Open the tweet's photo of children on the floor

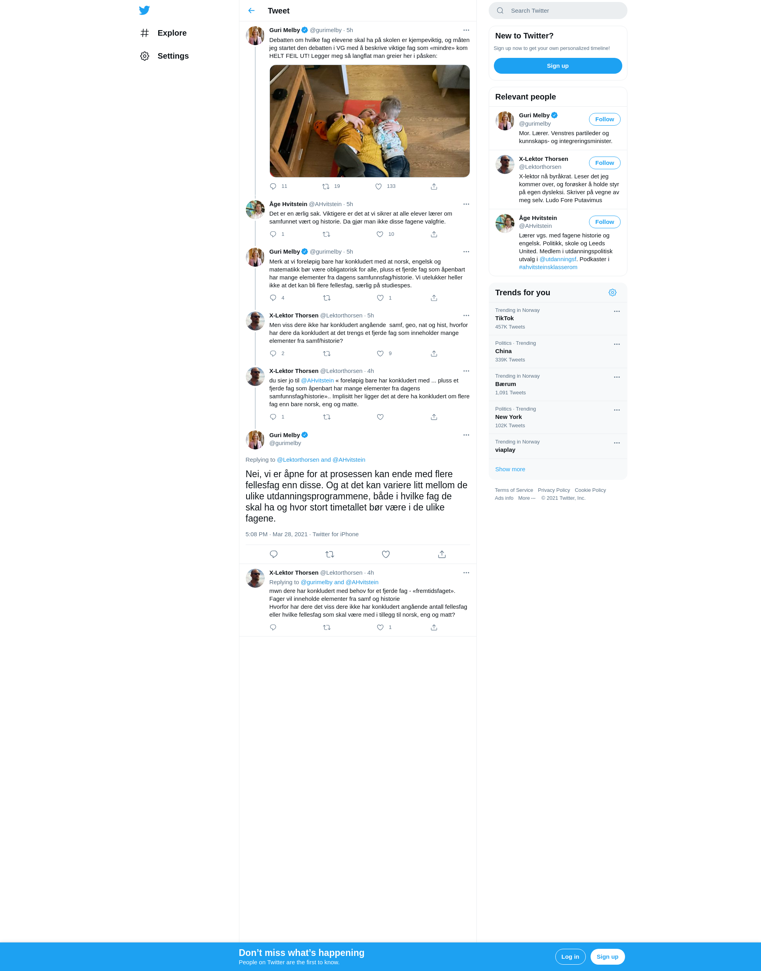point(369,121)
